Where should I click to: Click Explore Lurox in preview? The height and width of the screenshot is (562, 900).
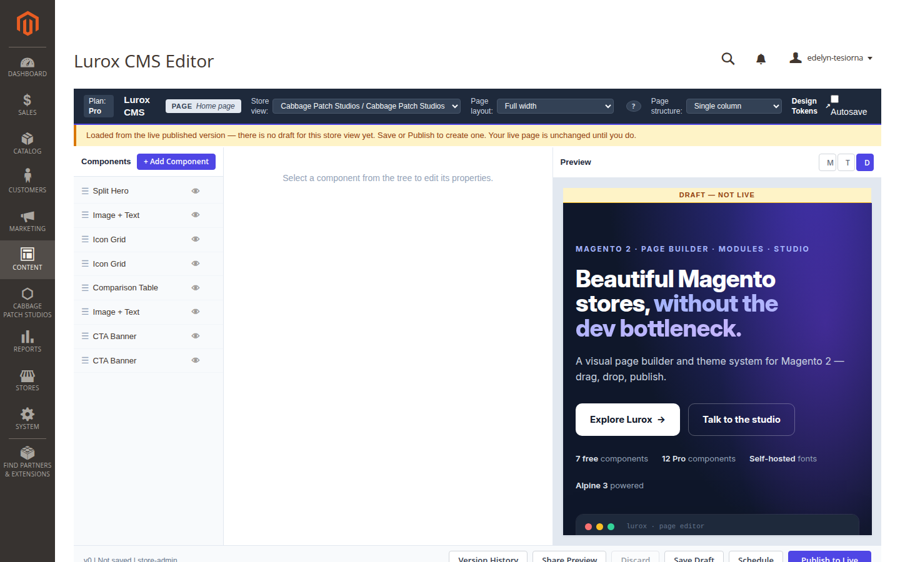tap(627, 420)
